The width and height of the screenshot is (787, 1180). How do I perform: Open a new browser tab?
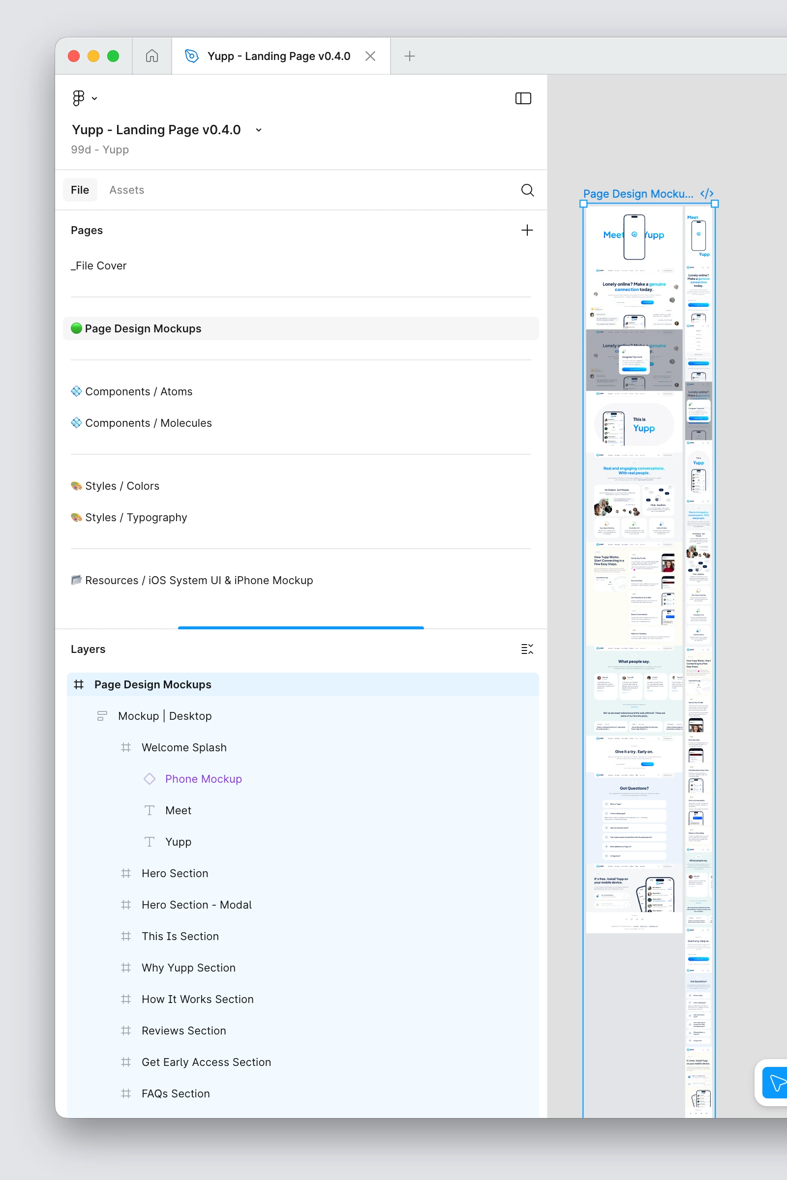409,56
